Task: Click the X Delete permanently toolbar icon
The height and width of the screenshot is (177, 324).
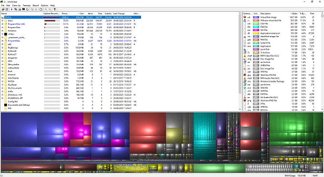Action: [36, 10]
